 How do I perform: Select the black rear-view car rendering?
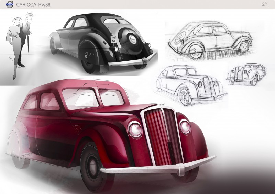(x=102, y=44)
